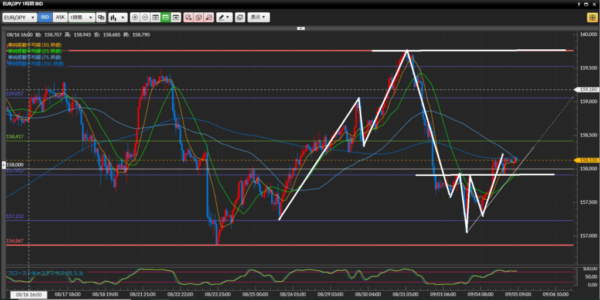Open the EUR/JPY currency pair dropdown
The height and width of the screenshot is (300, 600).
point(19,18)
